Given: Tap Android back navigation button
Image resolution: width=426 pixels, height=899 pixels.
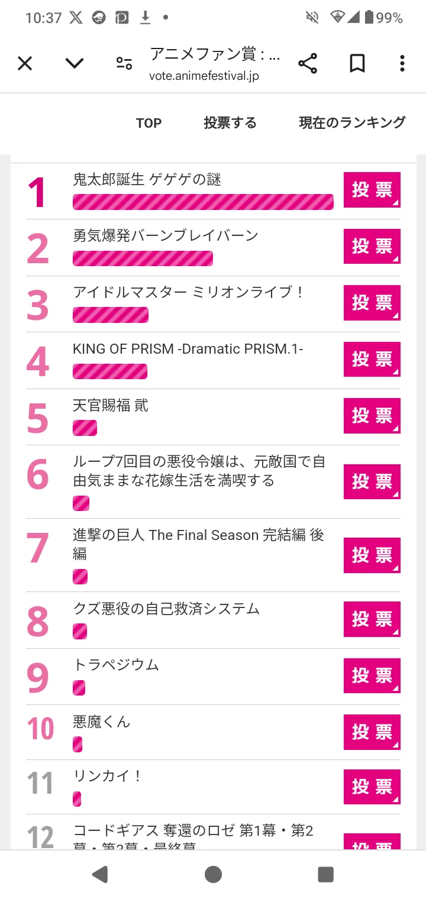Looking at the screenshot, I should (x=101, y=874).
